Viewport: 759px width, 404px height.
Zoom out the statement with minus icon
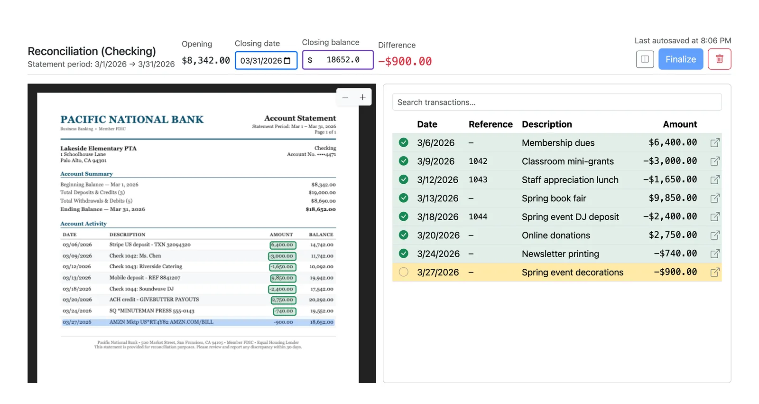click(345, 97)
